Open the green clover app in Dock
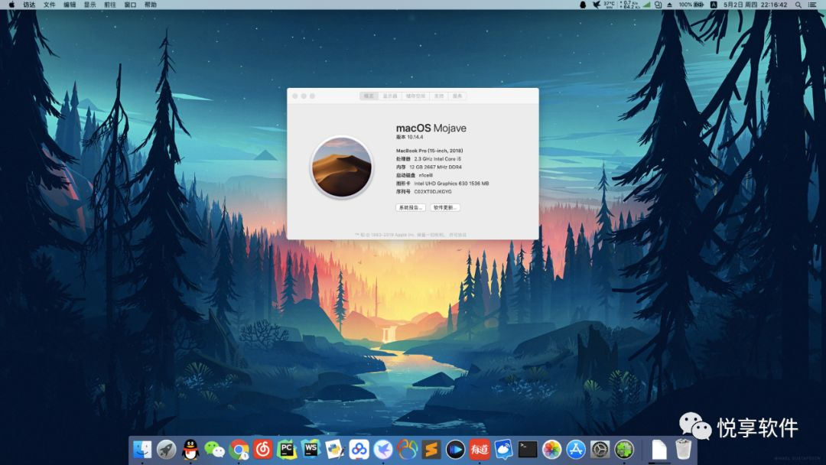826x465 pixels. 624,450
